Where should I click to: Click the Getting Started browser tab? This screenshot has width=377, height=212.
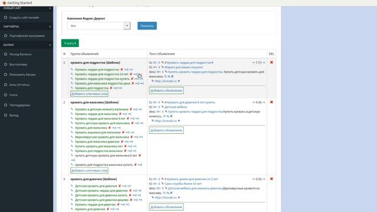pyautogui.click(x=19, y=3)
